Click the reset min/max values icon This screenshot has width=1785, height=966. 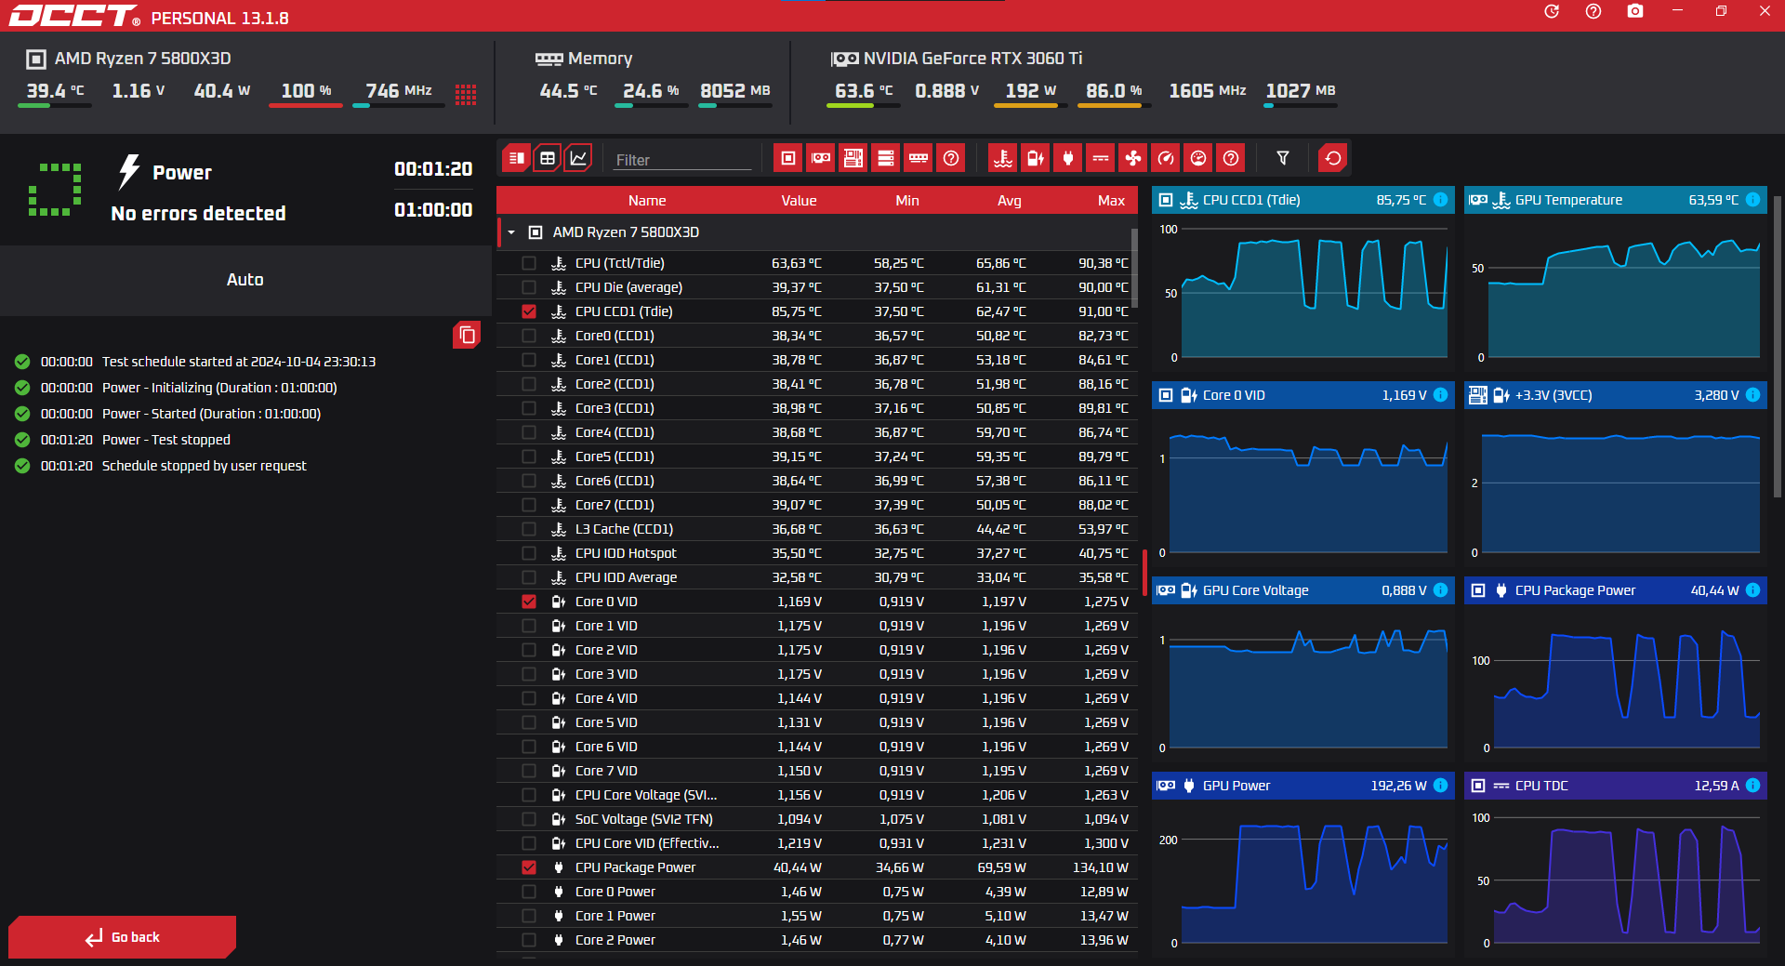(1332, 158)
